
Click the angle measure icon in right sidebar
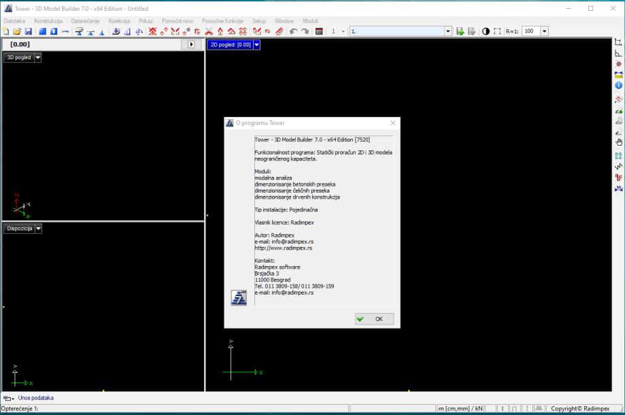[x=618, y=53]
